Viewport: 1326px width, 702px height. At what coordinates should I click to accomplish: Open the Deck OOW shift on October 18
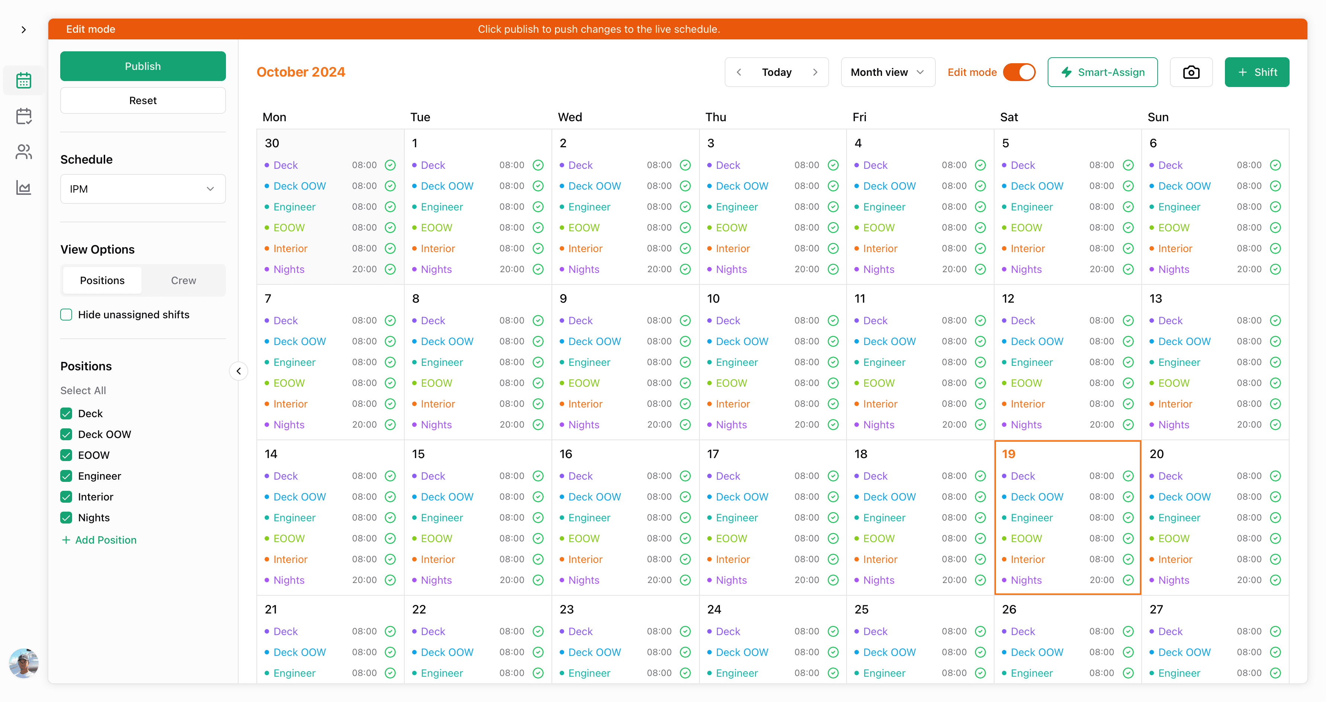920,497
